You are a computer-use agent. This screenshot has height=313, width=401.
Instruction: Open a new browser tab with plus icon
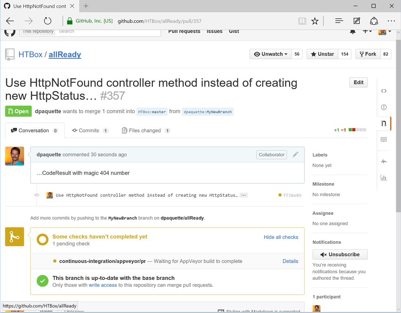86,6
